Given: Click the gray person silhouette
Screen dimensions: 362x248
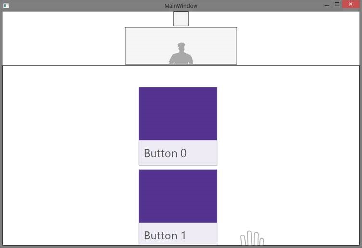Looking at the screenshot, I should click(181, 54).
